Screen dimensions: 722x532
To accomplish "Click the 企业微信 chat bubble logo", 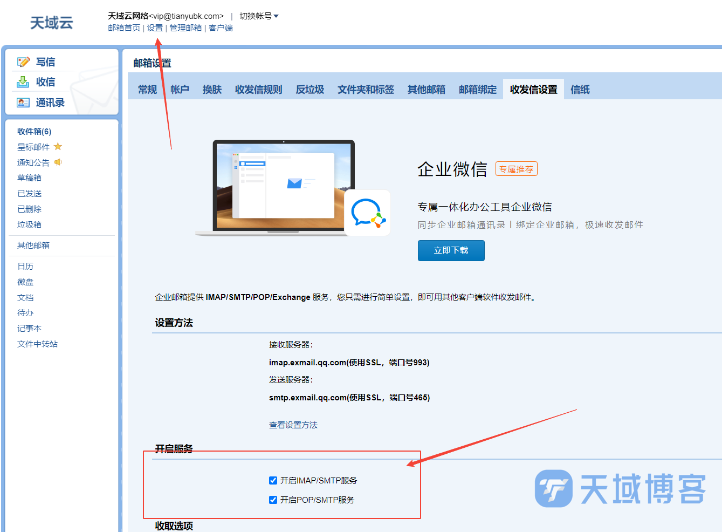I will coord(368,213).
